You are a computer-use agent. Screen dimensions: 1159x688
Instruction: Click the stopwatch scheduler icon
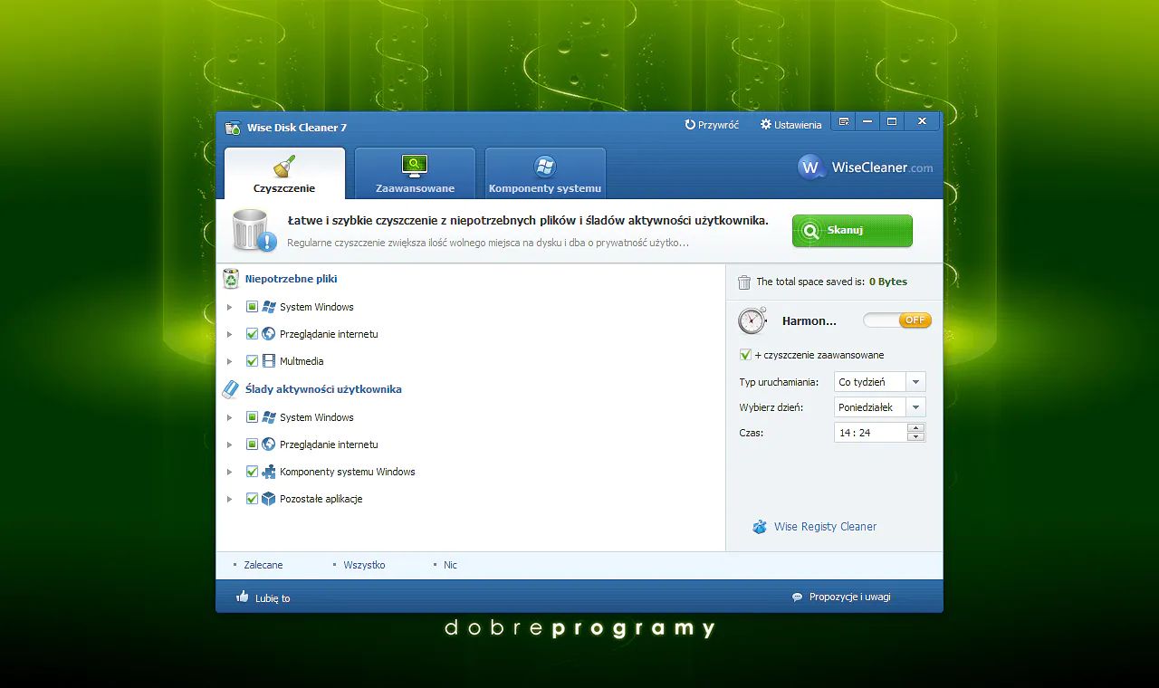point(752,320)
